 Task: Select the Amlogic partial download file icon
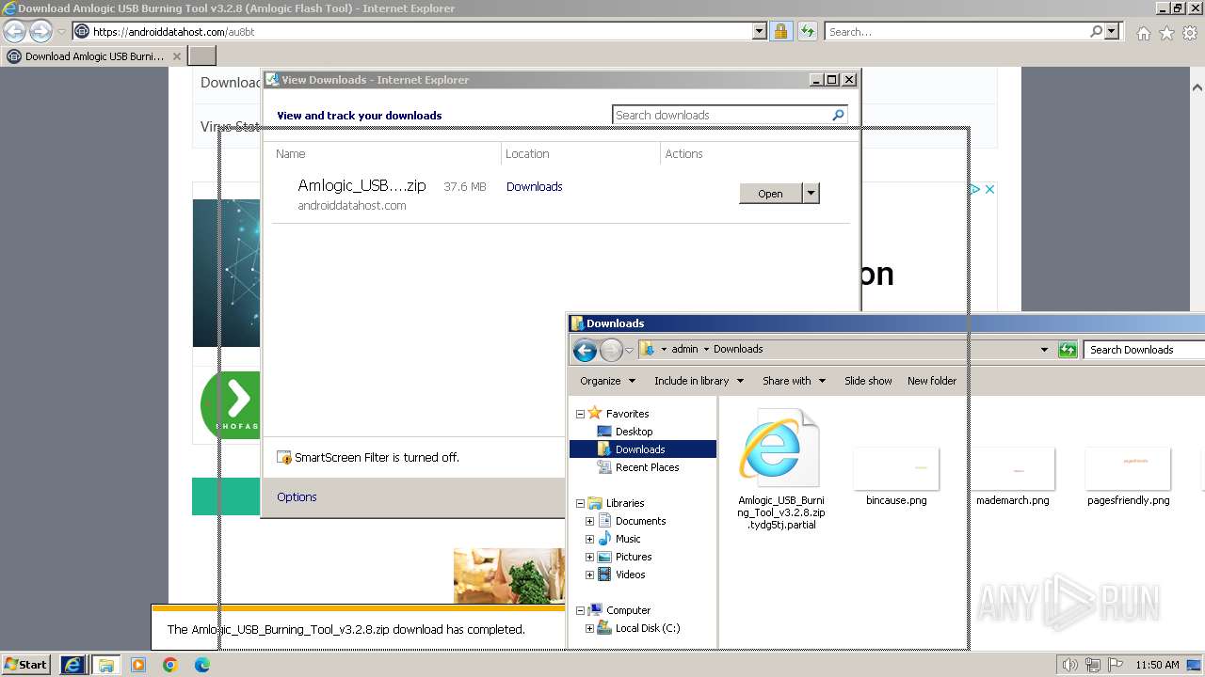[x=780, y=449]
